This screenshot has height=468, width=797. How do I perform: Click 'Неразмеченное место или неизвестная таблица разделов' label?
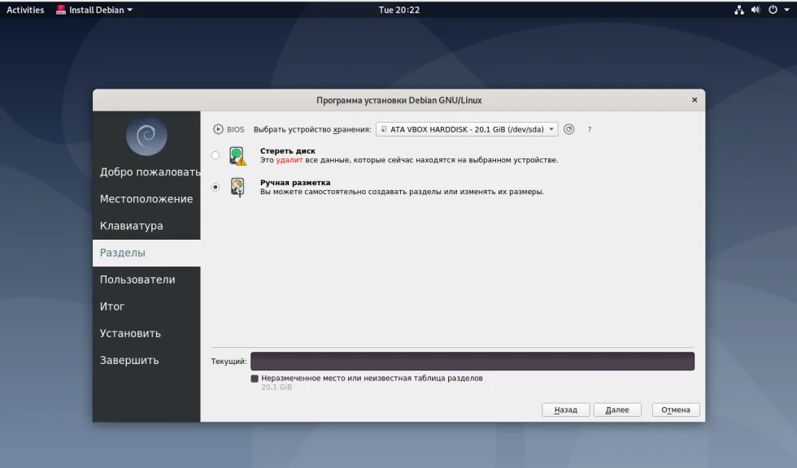tap(372, 378)
